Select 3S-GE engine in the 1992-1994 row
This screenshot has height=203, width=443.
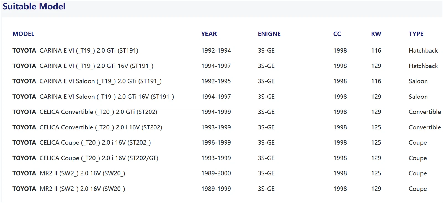(266, 51)
